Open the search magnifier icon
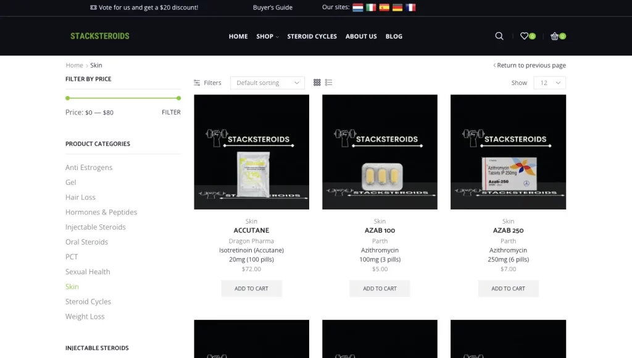632x358 pixels. tap(499, 36)
